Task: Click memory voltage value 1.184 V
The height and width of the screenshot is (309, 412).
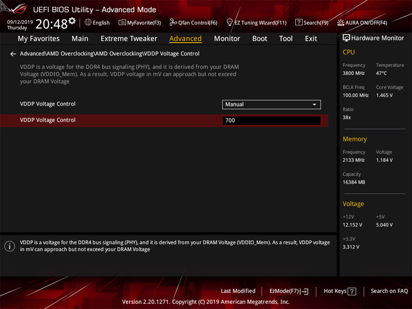Action: (384, 160)
